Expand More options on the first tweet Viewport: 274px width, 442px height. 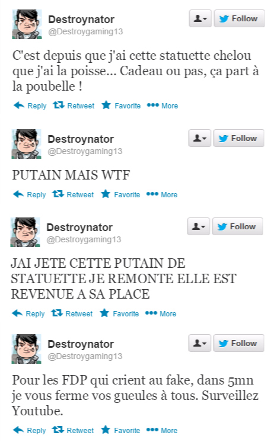pos(163,105)
